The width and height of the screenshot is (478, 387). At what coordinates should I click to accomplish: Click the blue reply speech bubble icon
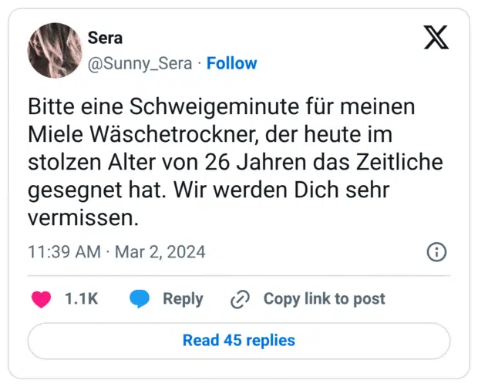(140, 299)
